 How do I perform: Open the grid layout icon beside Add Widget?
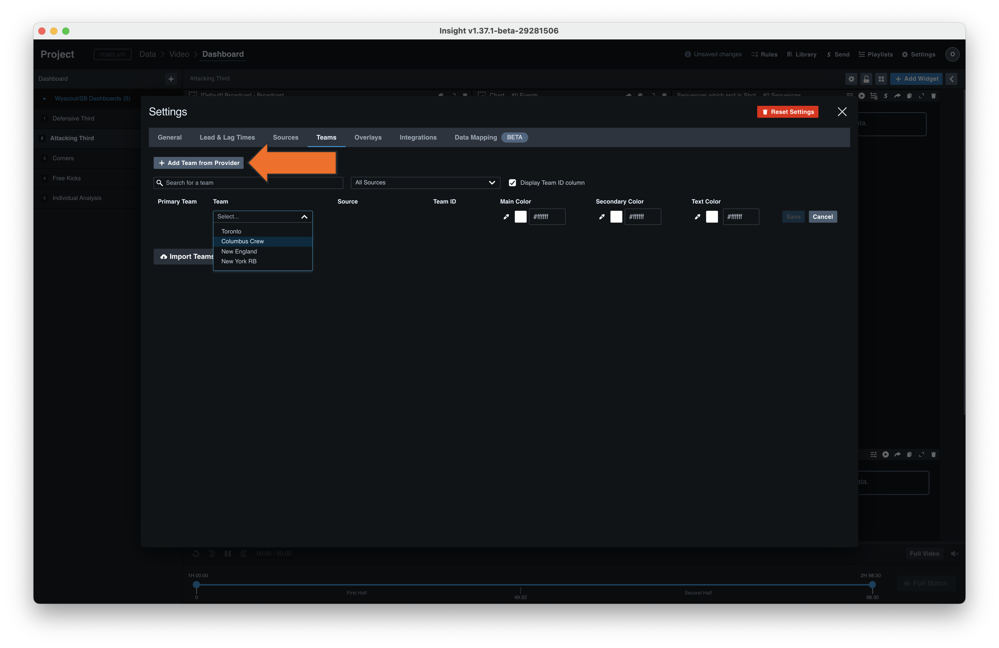[x=881, y=79]
